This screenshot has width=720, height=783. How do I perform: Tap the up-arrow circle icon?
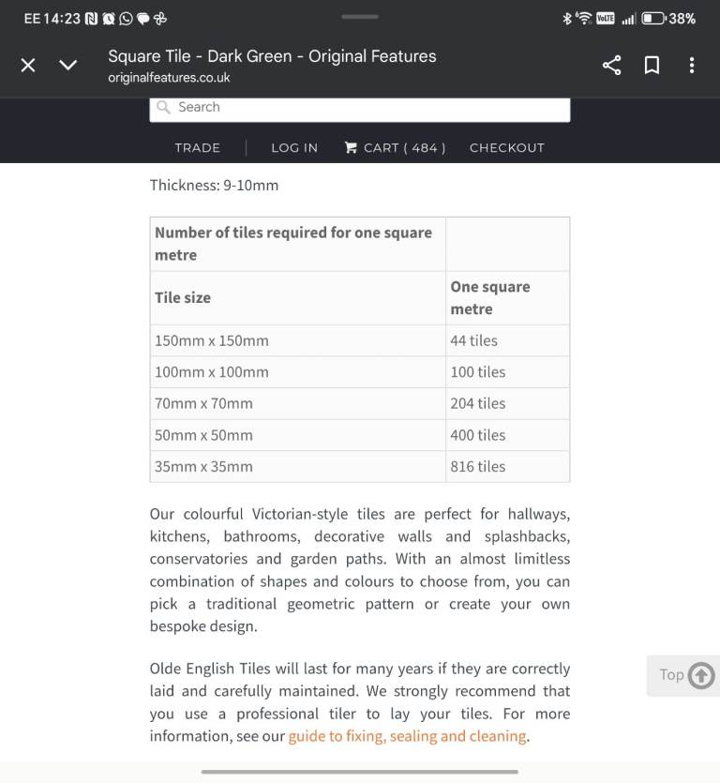pos(701,675)
